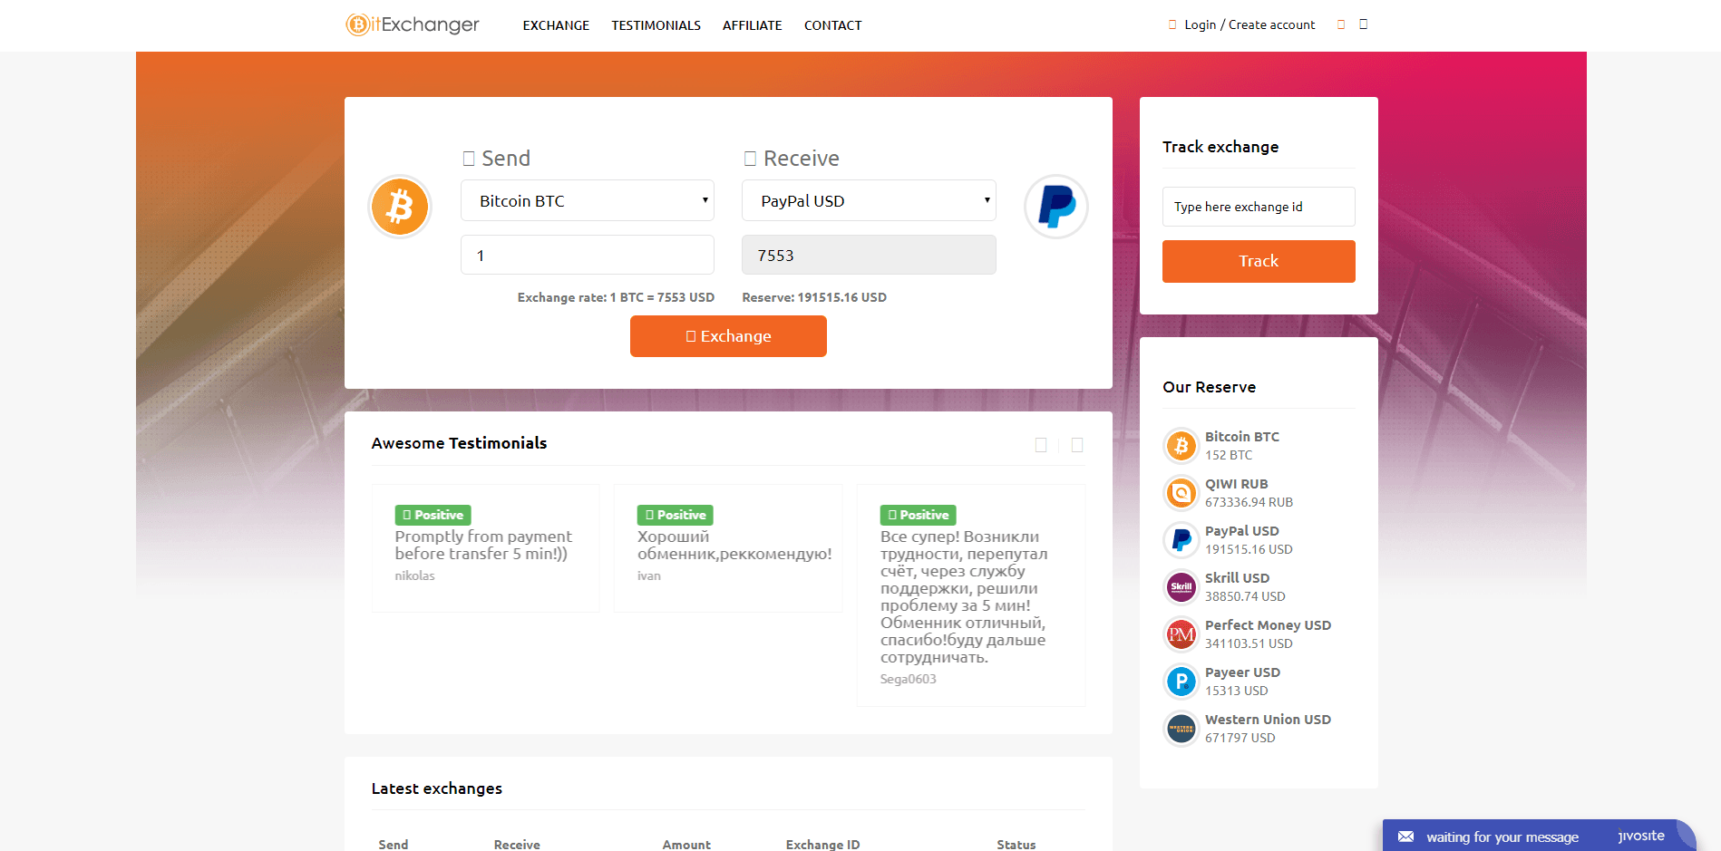Select the Skrill USD reserve icon
This screenshot has height=851, width=1721.
1181,586
